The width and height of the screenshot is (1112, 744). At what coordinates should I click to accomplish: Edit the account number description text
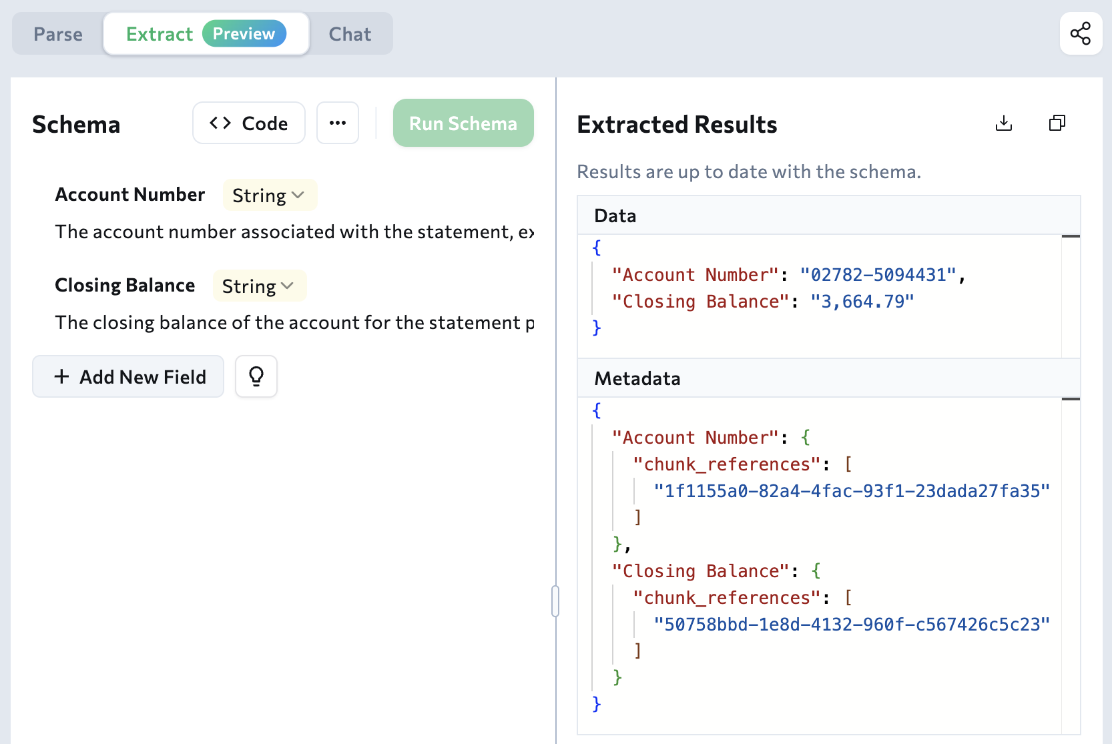pyautogui.click(x=294, y=232)
